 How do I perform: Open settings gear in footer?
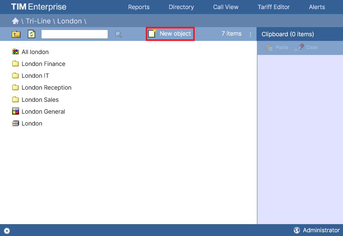tap(7, 230)
